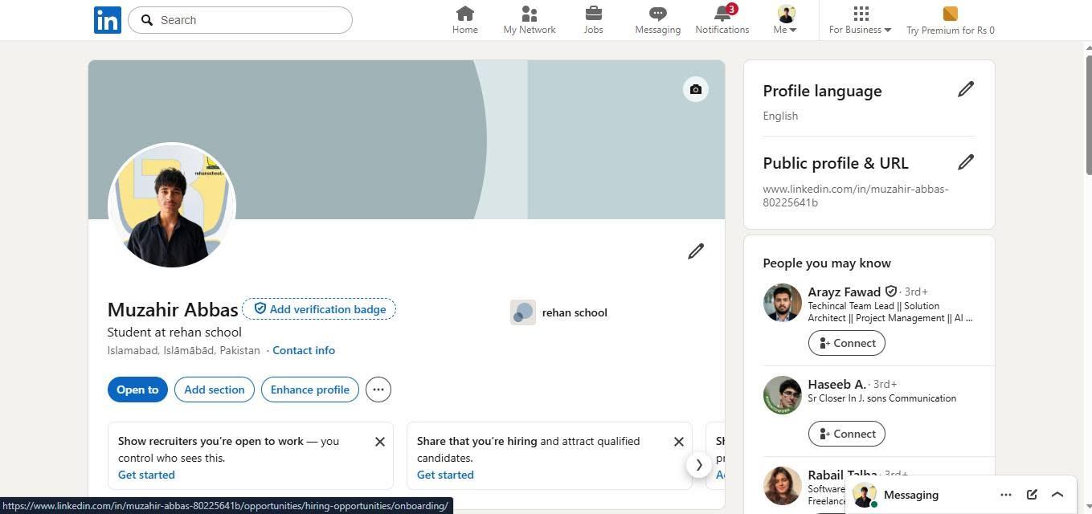Edit Profile language with the pencil icon
1092x514 pixels.
point(966,89)
